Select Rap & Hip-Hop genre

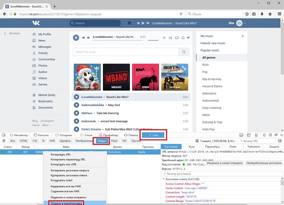tap(212, 79)
